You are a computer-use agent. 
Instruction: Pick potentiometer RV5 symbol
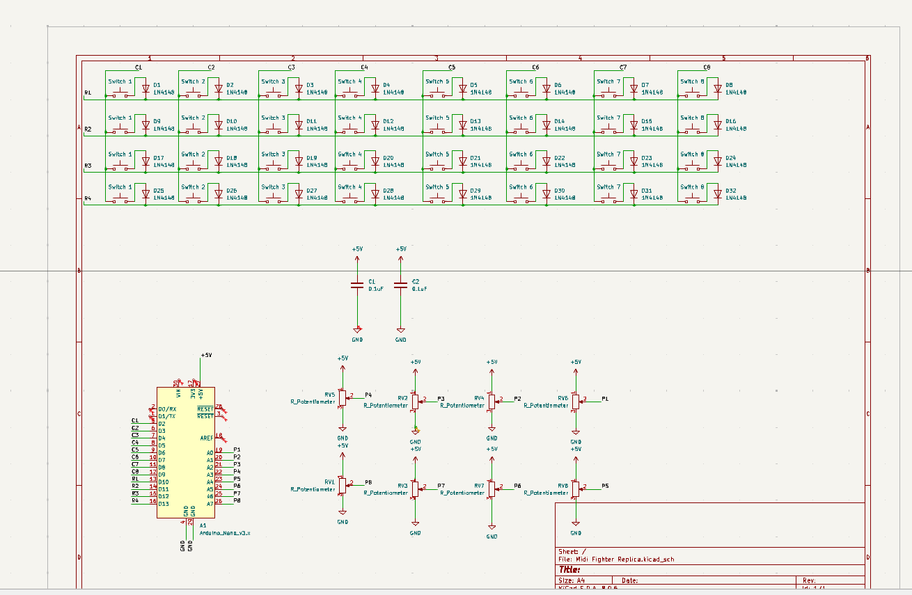pos(343,397)
